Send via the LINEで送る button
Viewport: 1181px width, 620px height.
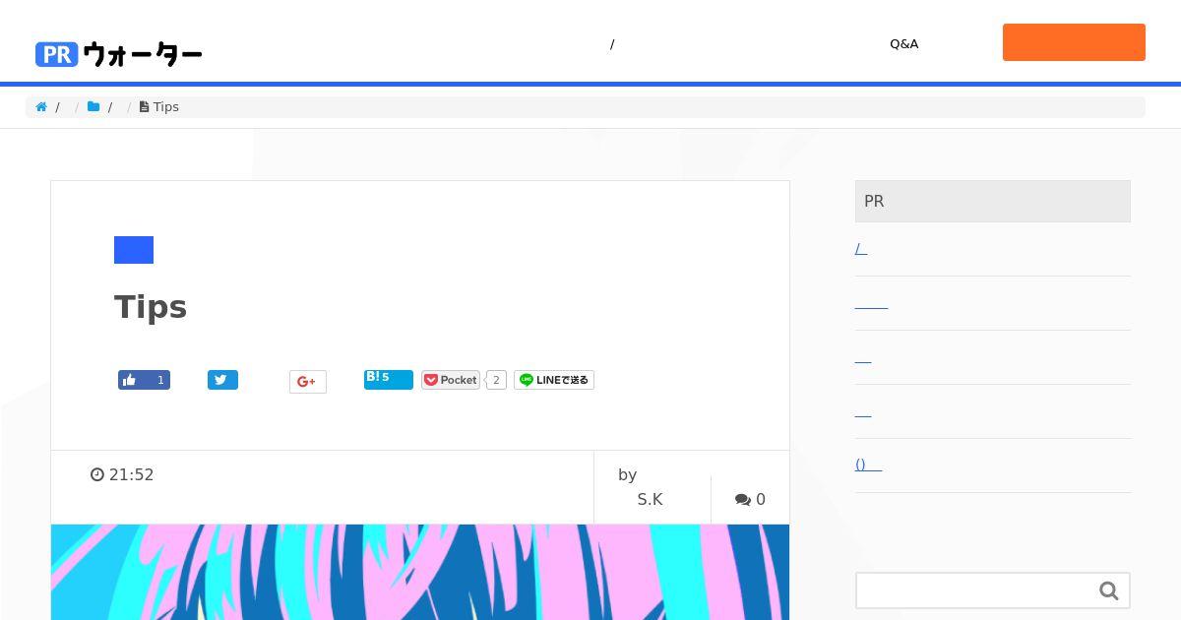click(x=554, y=380)
